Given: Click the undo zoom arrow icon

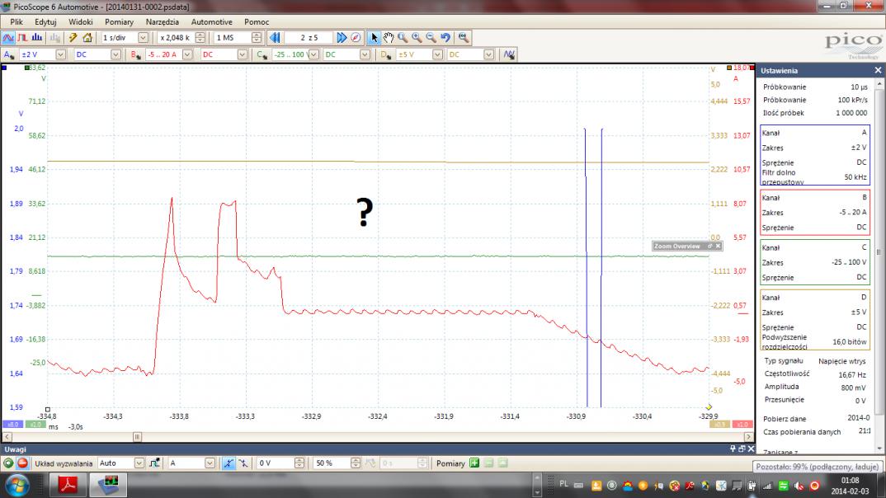Looking at the screenshot, I should pyautogui.click(x=445, y=38).
